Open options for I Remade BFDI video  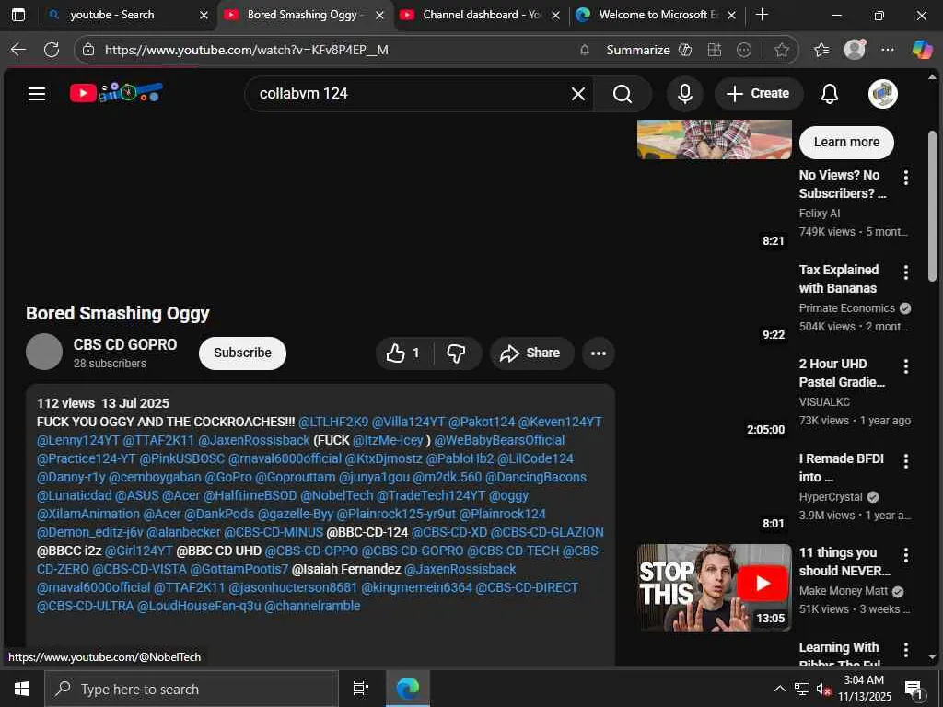click(906, 460)
